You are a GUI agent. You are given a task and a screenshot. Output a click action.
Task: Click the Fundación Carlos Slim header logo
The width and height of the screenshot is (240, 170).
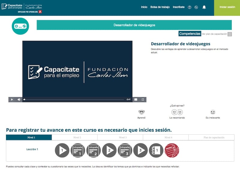[x=34, y=6]
